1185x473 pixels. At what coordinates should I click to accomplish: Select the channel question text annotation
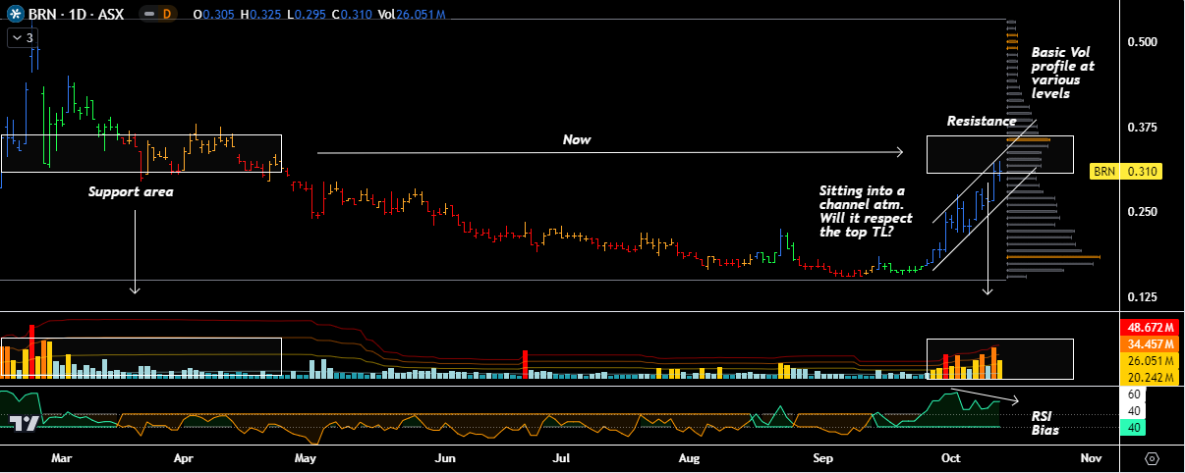click(866, 211)
